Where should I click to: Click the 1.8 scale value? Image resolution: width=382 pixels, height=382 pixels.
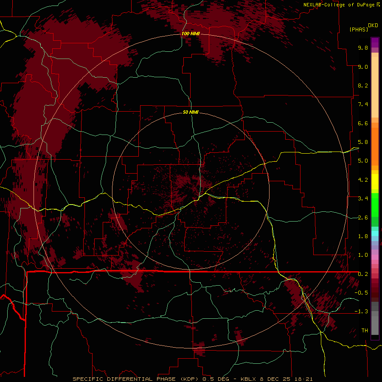363,236
